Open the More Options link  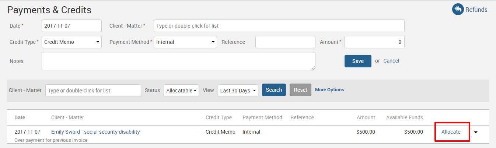[x=329, y=90]
